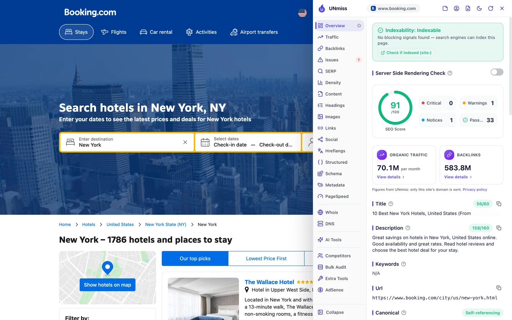Screen dimensions: 512x320
Task: Toggle dark mode with the moon icon
Action: [x=479, y=9]
